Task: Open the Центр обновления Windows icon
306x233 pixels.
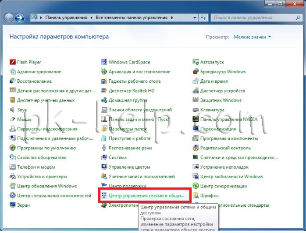Action: point(12,186)
